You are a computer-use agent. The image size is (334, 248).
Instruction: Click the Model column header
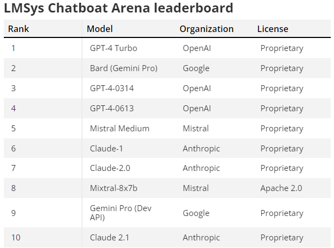[100, 29]
